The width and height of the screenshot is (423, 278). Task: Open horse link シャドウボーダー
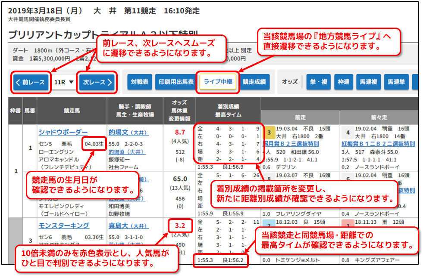[x=63, y=132]
